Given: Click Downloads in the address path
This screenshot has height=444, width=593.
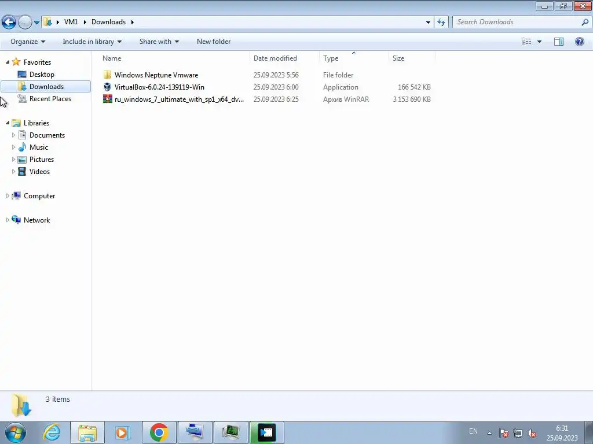Looking at the screenshot, I should pyautogui.click(x=108, y=22).
